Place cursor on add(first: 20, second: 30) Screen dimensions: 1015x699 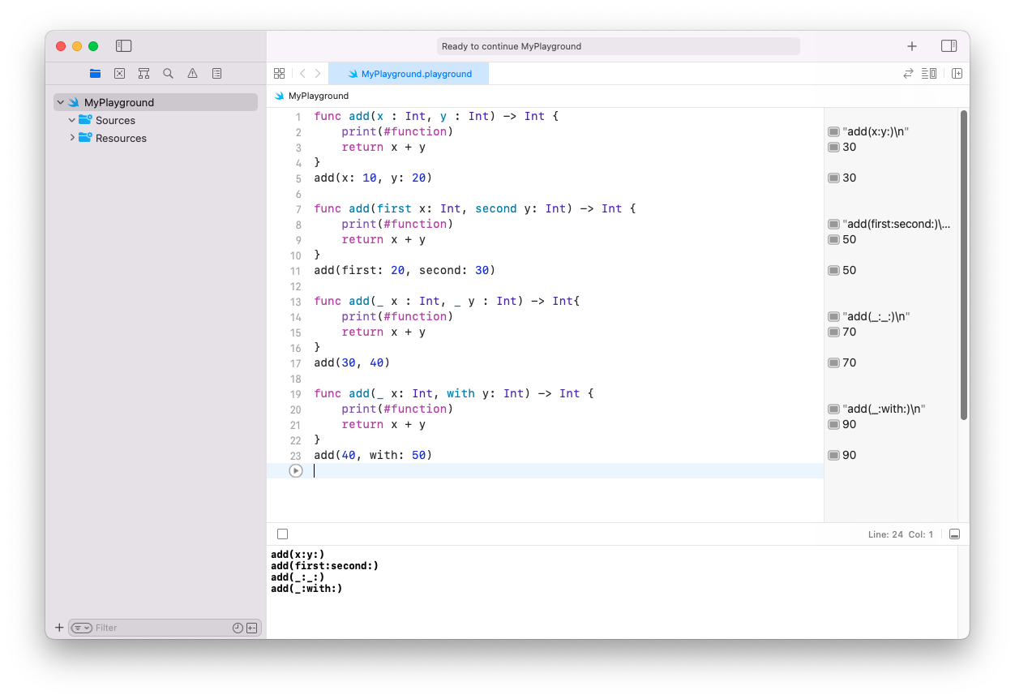(405, 270)
